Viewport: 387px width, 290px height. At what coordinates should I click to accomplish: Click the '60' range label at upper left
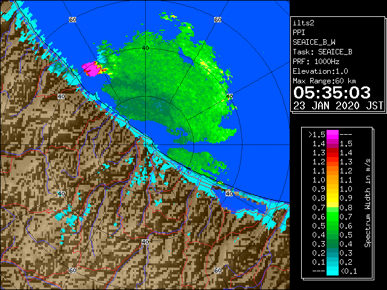73,19
